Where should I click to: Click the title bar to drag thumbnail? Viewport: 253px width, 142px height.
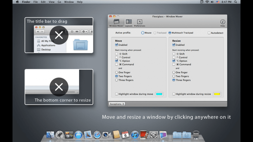click(x=59, y=35)
